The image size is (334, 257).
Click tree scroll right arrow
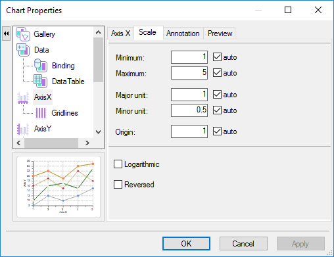tap(87, 143)
